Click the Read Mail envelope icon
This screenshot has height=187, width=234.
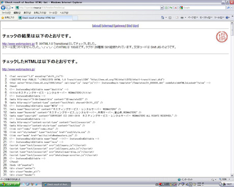tap(177, 18)
